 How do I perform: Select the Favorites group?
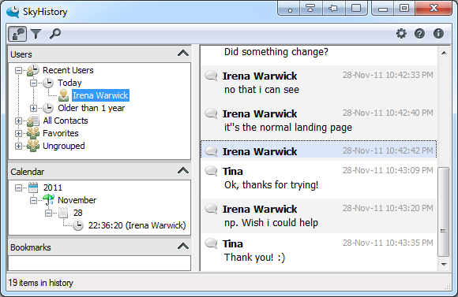pos(61,133)
